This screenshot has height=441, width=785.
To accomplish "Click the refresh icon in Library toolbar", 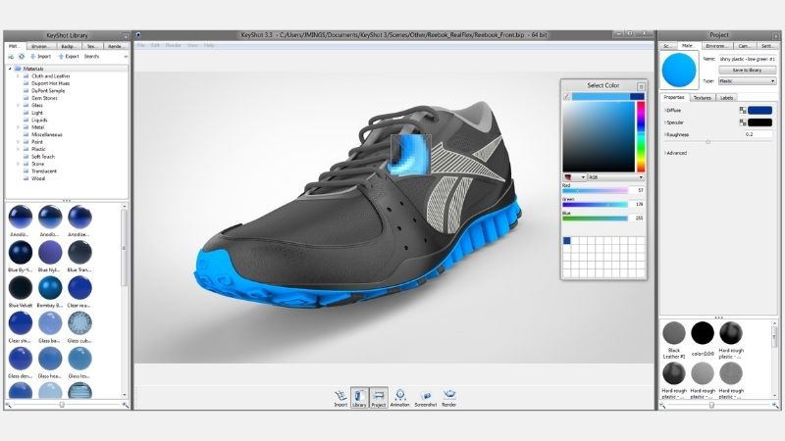I will point(22,57).
